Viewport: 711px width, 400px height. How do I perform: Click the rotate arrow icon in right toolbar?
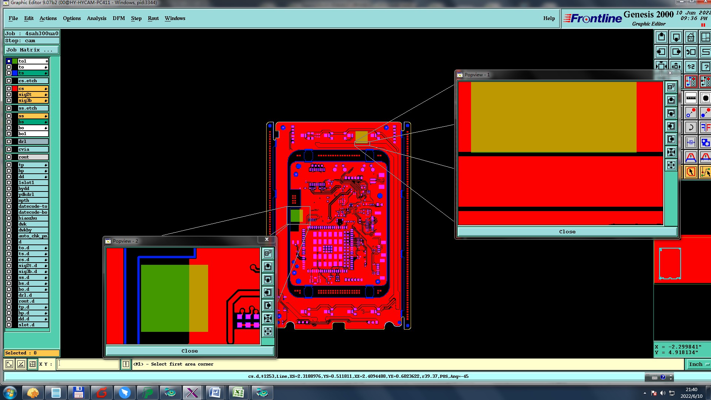[x=691, y=128]
